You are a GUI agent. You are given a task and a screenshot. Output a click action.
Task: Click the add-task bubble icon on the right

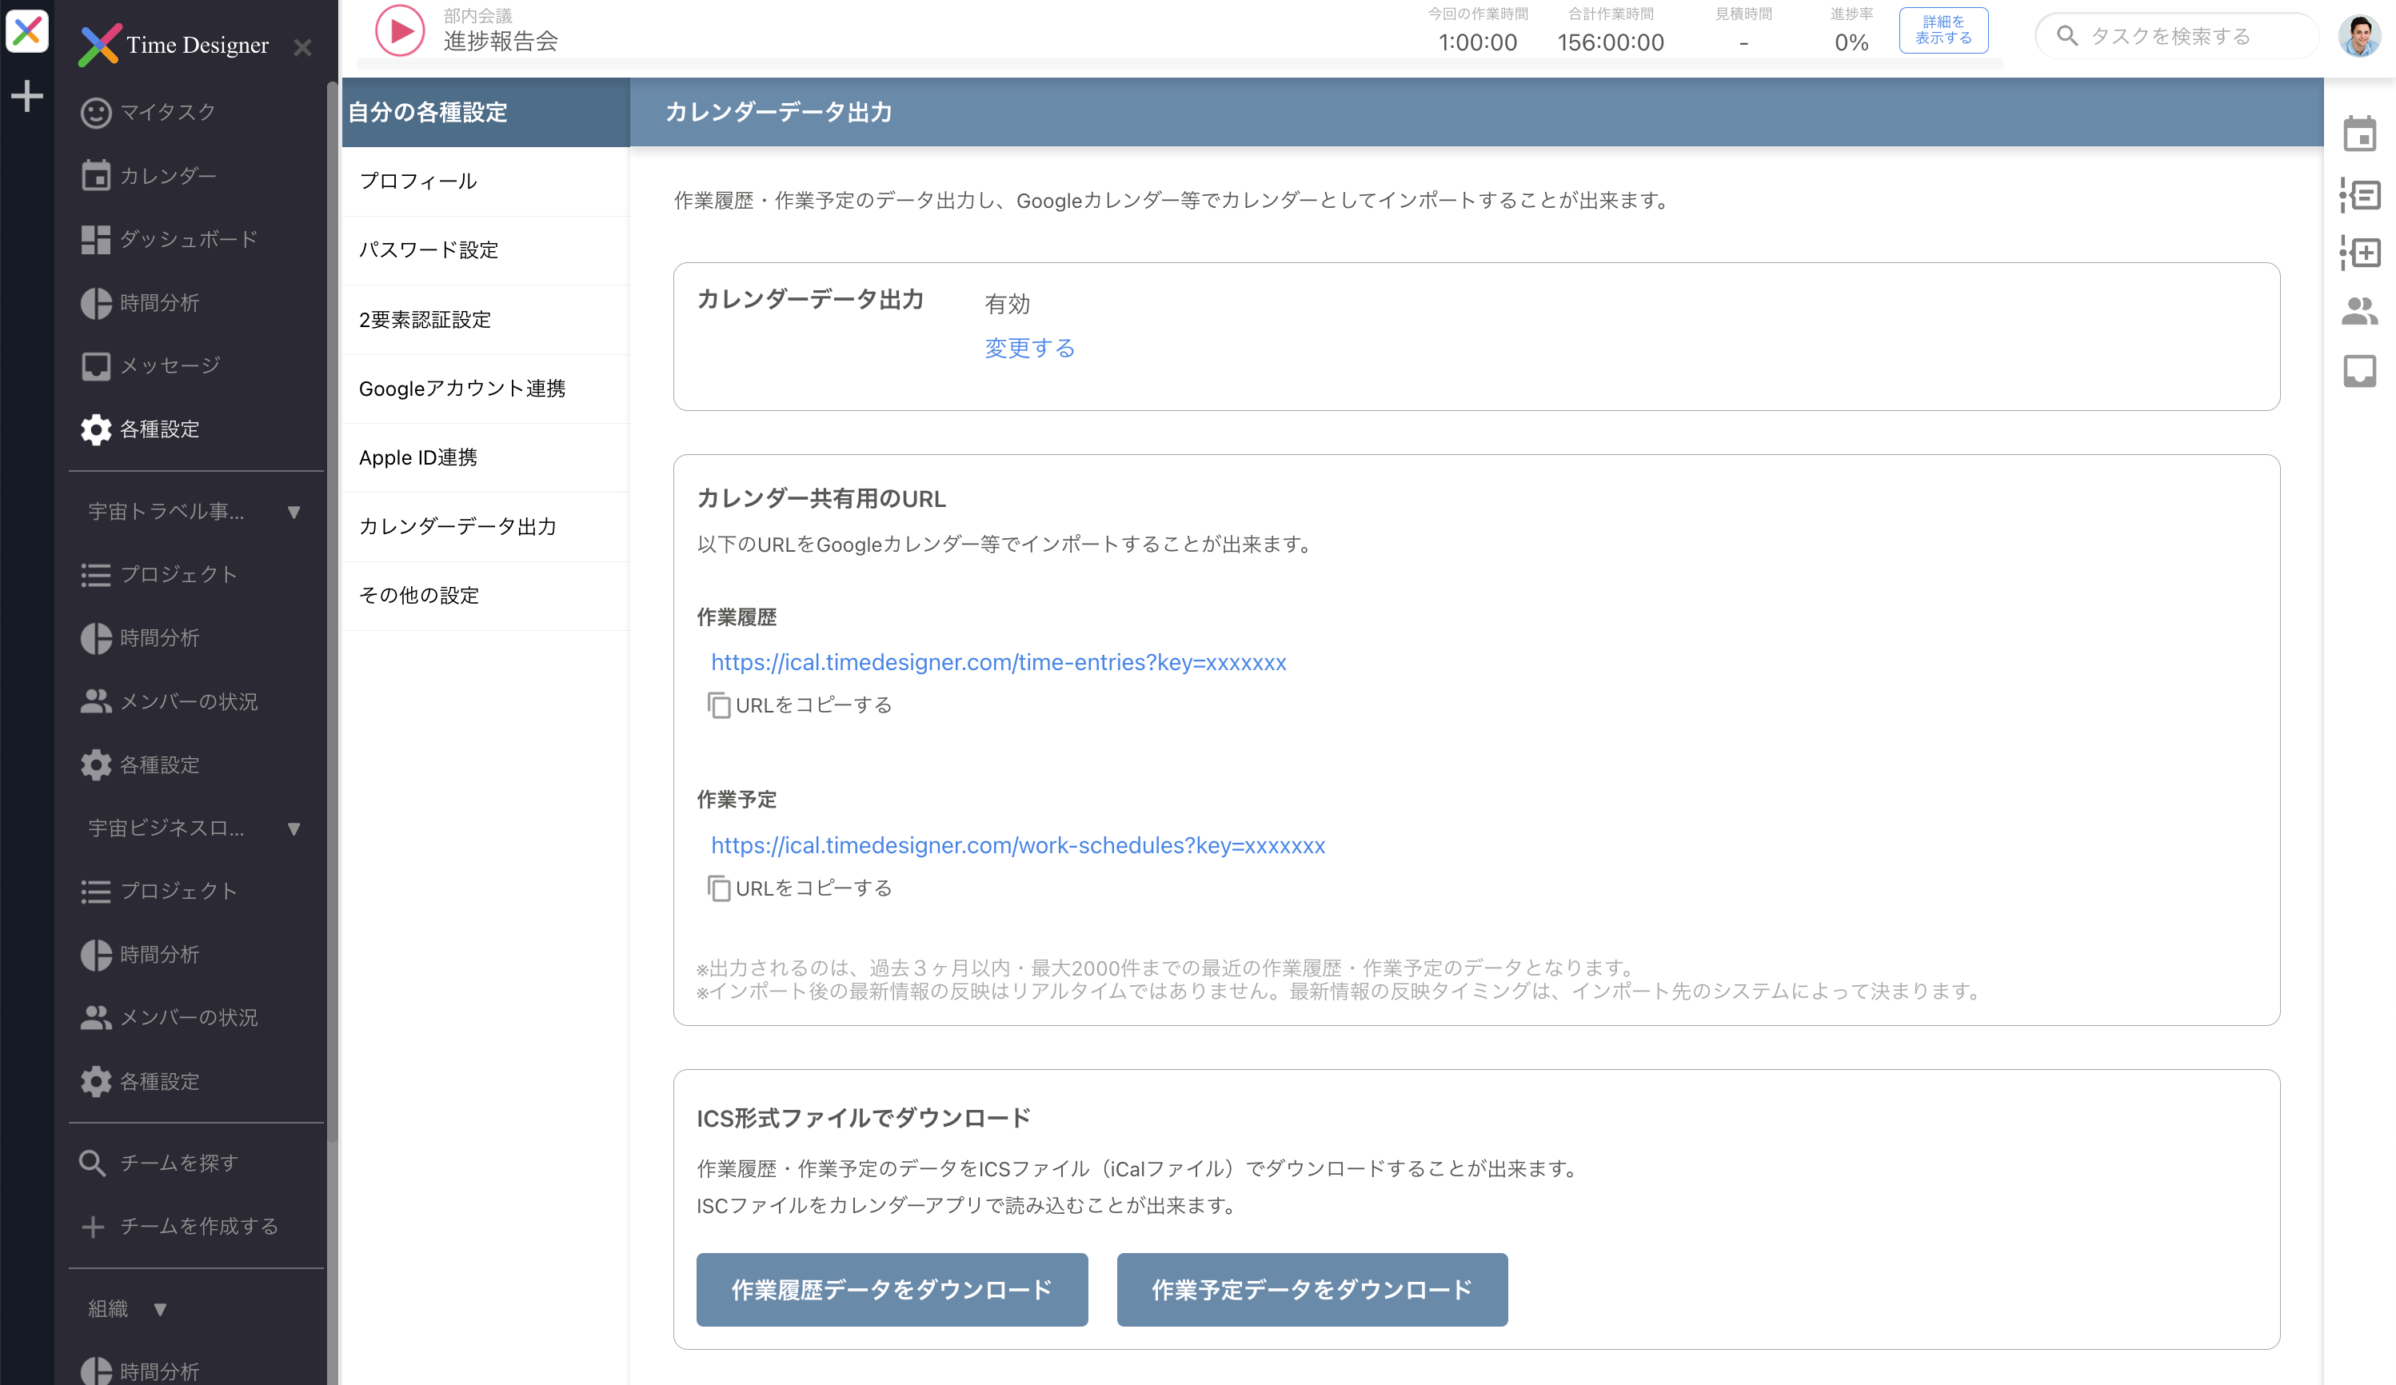(2359, 253)
